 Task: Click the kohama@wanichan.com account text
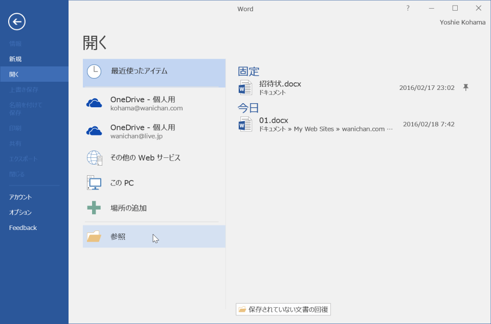(147, 108)
